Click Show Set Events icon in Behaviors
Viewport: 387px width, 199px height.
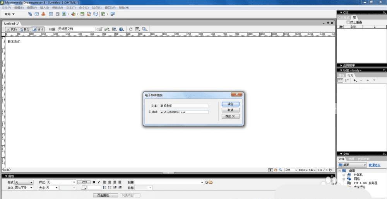coord(340,80)
